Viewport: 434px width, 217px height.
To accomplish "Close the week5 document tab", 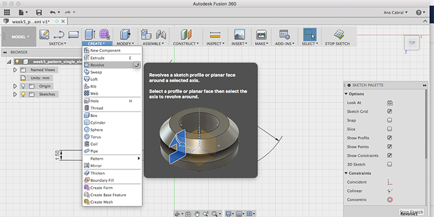I will point(63,21).
